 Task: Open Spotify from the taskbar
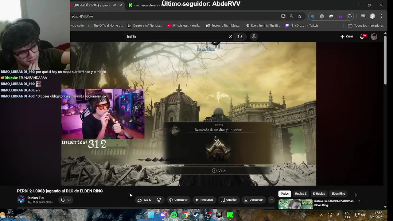pyautogui.click(x=174, y=215)
